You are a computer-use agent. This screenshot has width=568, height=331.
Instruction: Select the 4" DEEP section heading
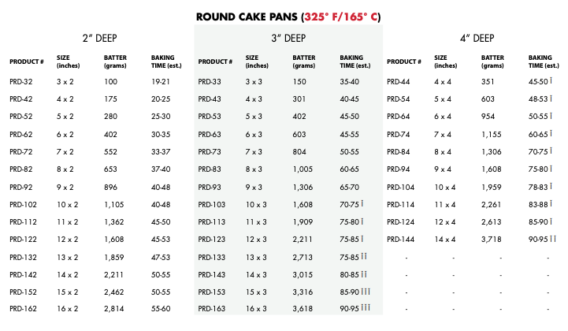pos(477,38)
